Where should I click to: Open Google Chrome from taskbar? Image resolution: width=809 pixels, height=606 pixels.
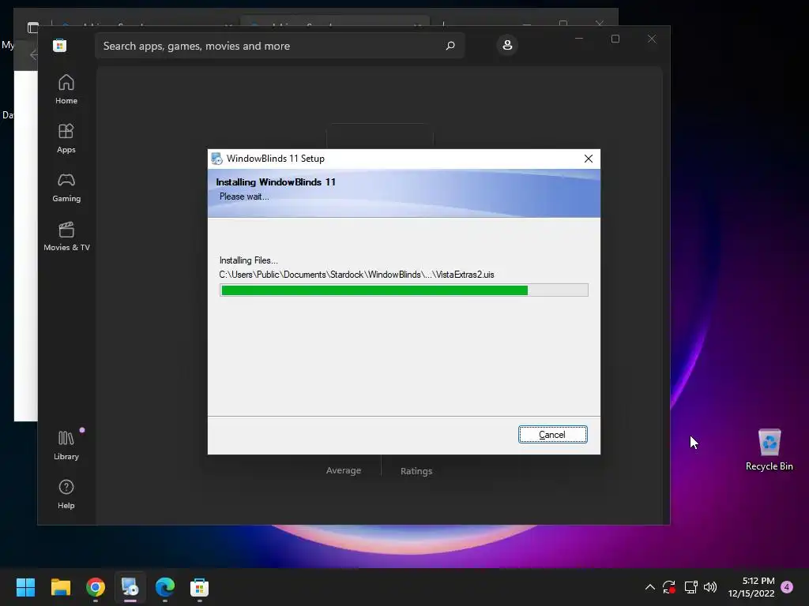[x=96, y=587]
